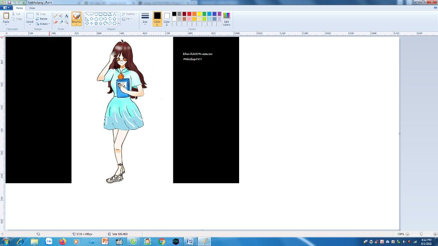Viewport: 438px width, 246px height.
Task: Click the Paste clipboard icon
Action: pos(6,16)
